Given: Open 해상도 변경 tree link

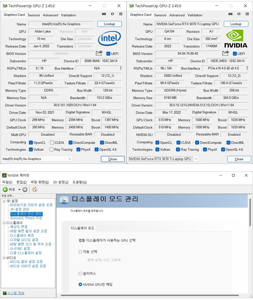Looking at the screenshot, I should pos(19,227).
